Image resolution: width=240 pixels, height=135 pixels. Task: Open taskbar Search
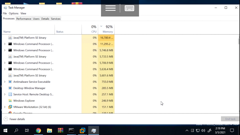coord(16,130)
